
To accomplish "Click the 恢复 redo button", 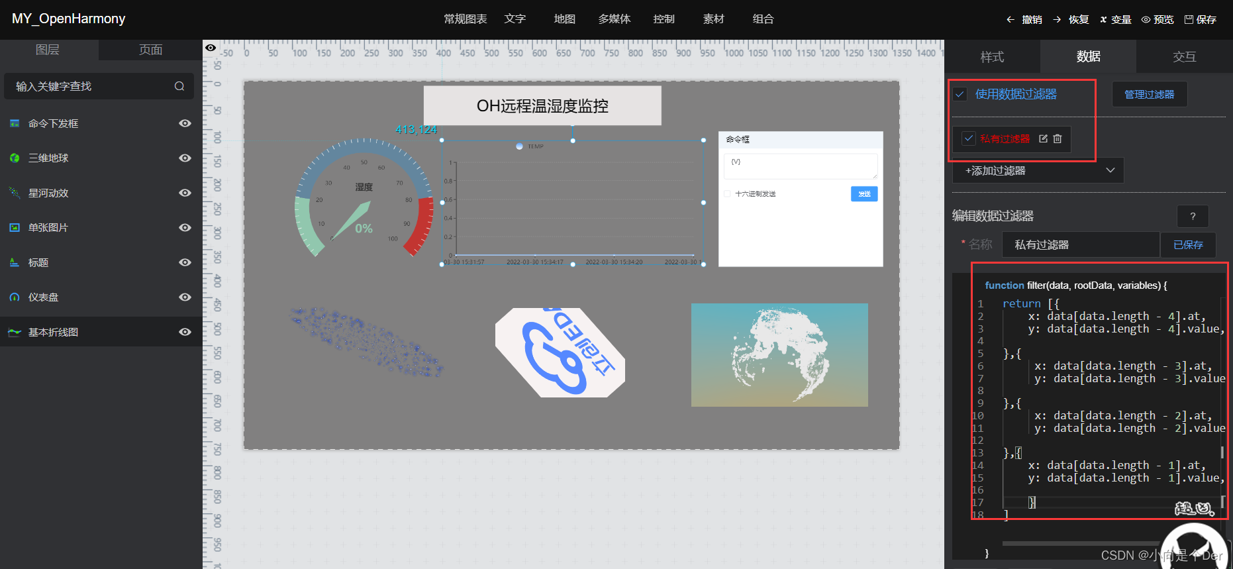I will (1071, 20).
